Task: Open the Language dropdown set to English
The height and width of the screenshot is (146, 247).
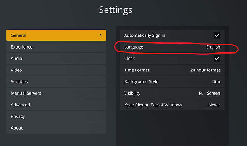Action: point(172,47)
